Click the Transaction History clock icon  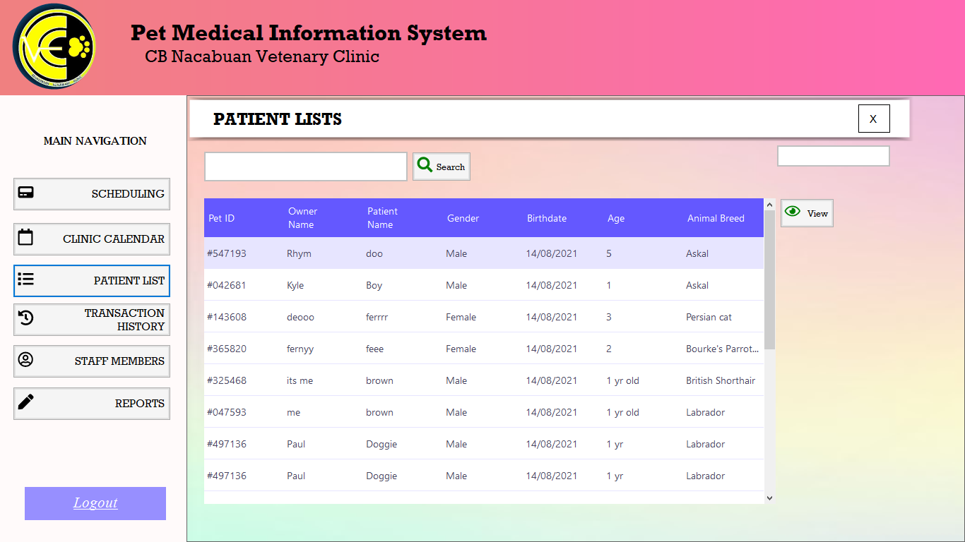25,318
